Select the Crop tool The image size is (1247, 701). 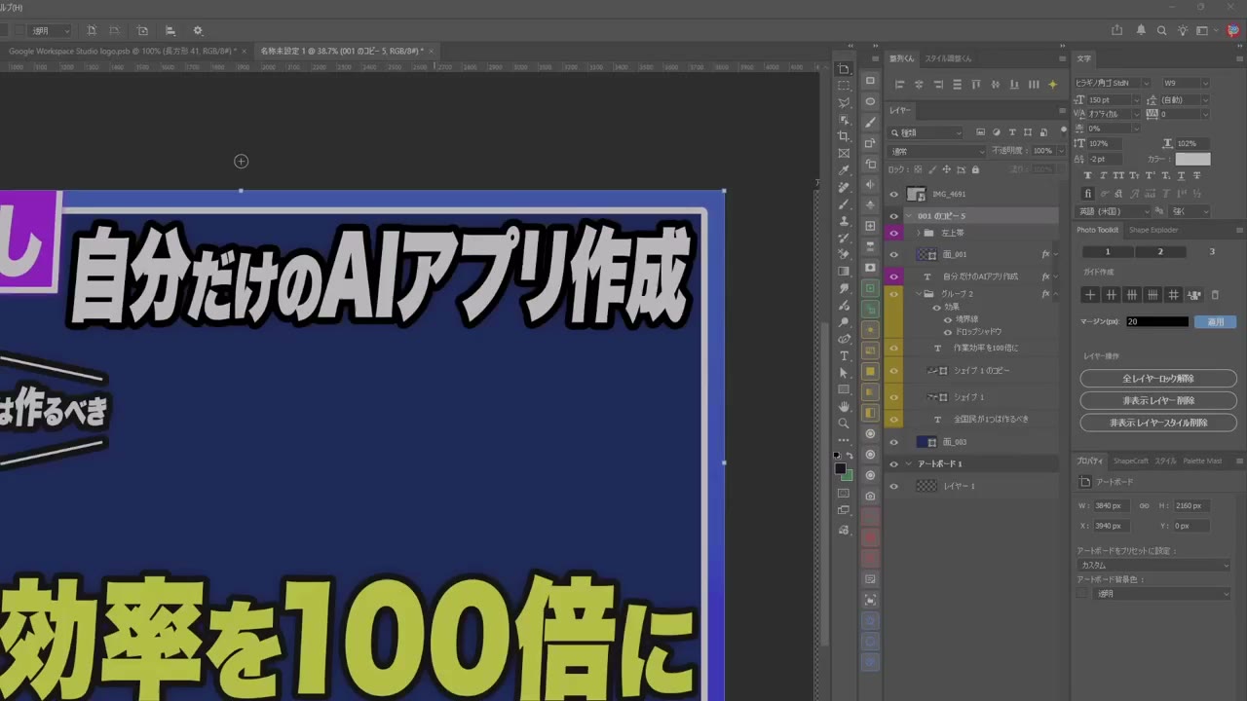click(x=844, y=136)
